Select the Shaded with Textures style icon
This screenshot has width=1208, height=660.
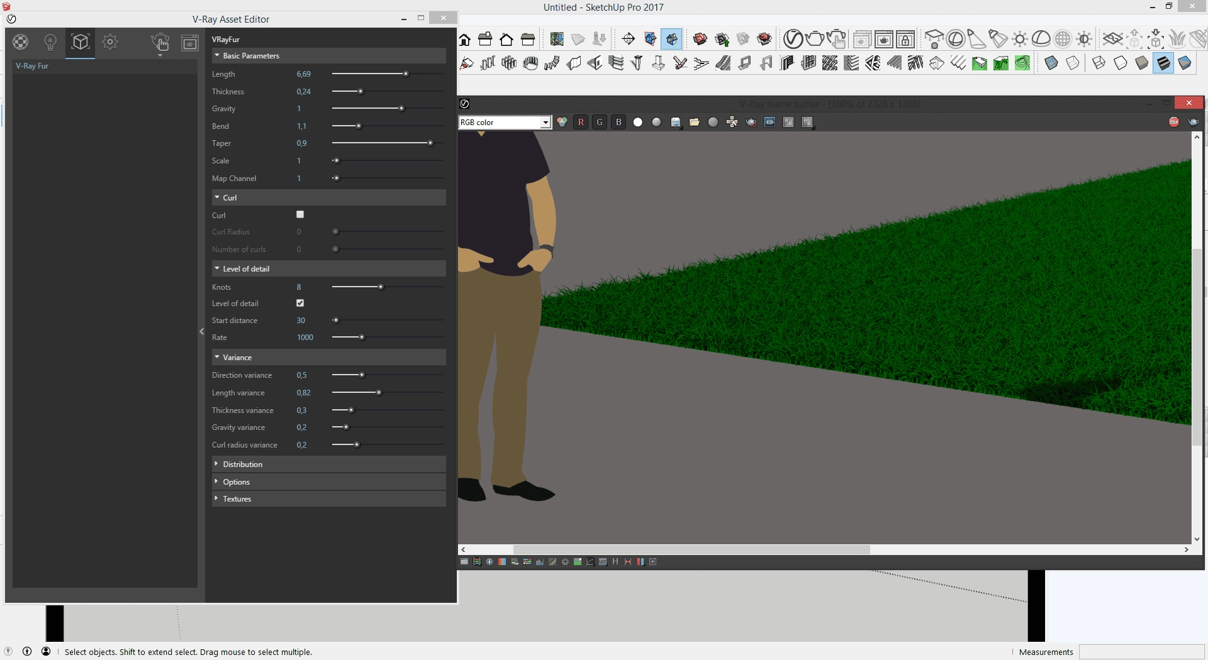click(x=1163, y=63)
